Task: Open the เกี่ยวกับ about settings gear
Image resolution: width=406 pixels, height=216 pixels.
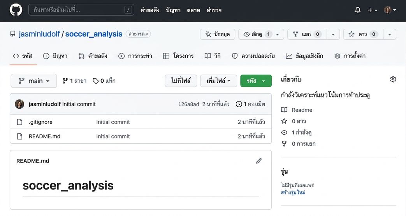Action: point(393,79)
